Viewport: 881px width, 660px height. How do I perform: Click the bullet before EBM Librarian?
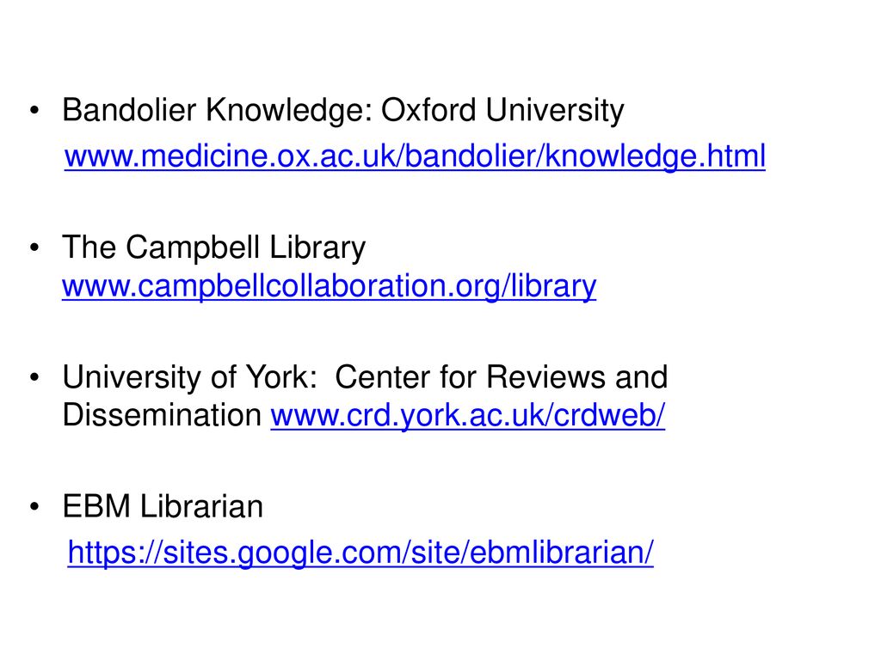point(34,507)
